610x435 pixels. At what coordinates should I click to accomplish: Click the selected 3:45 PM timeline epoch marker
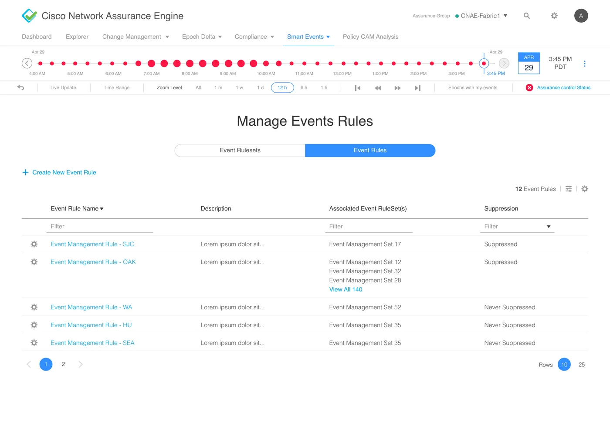(x=484, y=64)
